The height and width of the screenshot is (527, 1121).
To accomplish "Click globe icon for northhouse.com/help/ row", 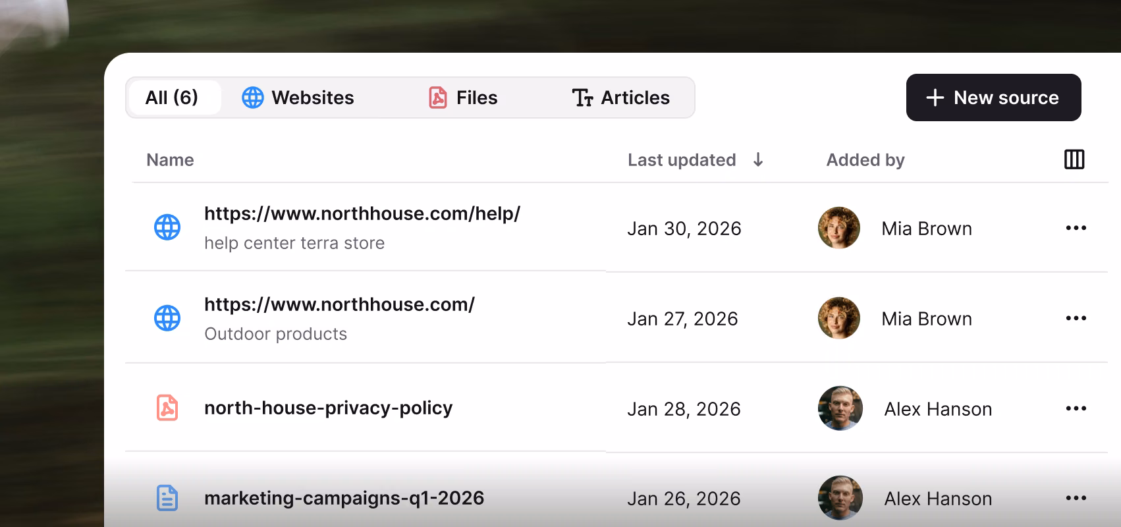I will click(x=167, y=227).
